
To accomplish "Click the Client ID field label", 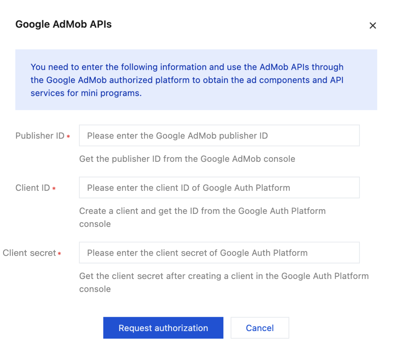I will [x=33, y=188].
